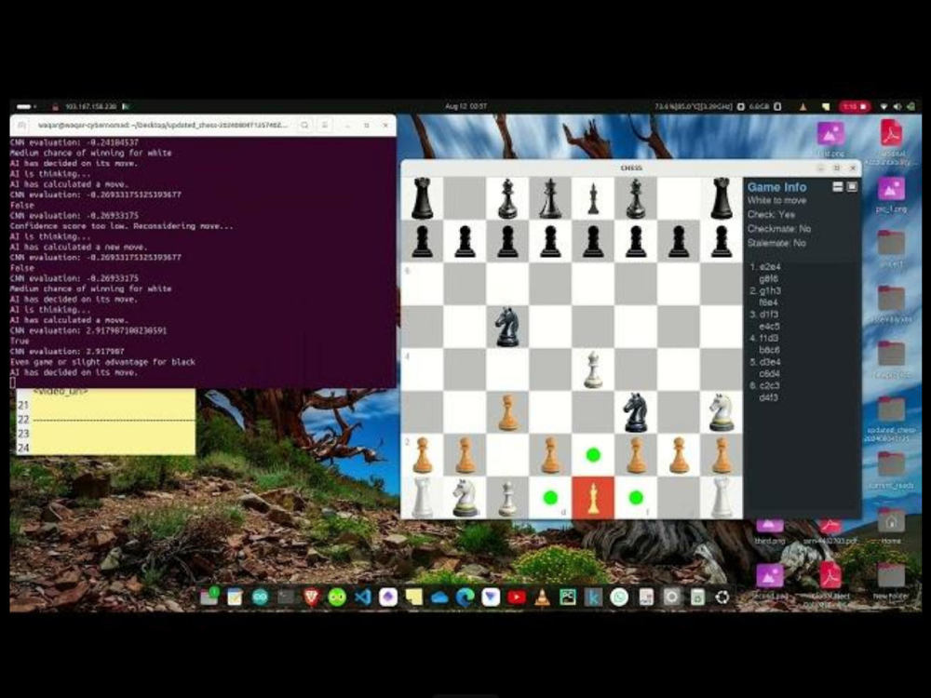This screenshot has height=698, width=931.
Task: Select the white knight on b1
Action: click(465, 497)
